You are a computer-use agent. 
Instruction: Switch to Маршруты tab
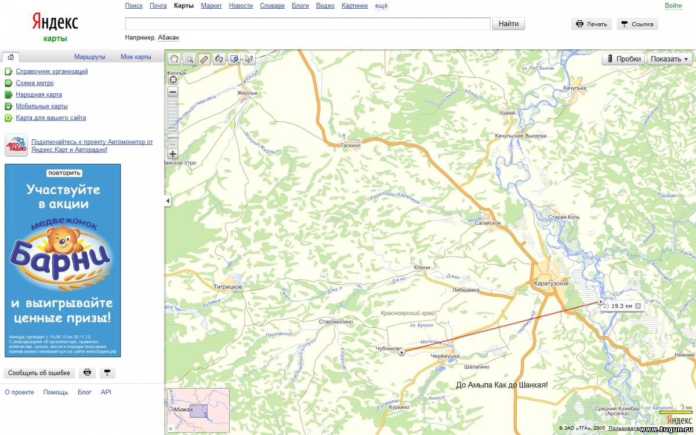(90, 57)
